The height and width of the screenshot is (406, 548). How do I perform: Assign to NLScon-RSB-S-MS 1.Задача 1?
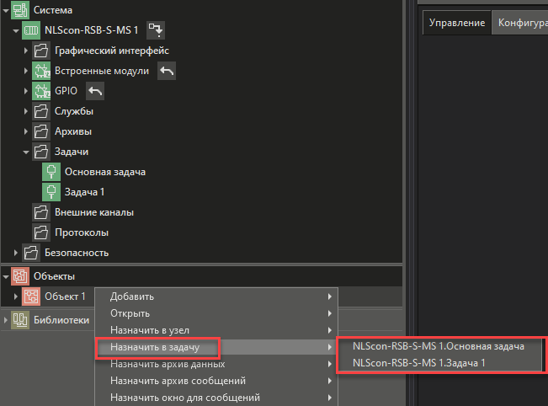click(x=439, y=363)
